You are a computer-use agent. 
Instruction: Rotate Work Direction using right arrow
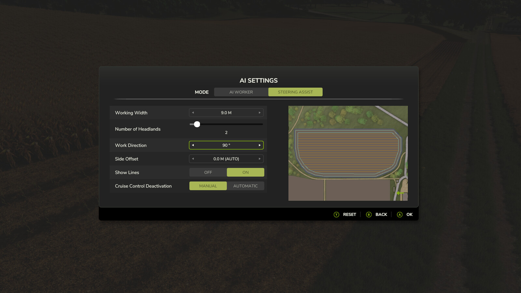260,145
